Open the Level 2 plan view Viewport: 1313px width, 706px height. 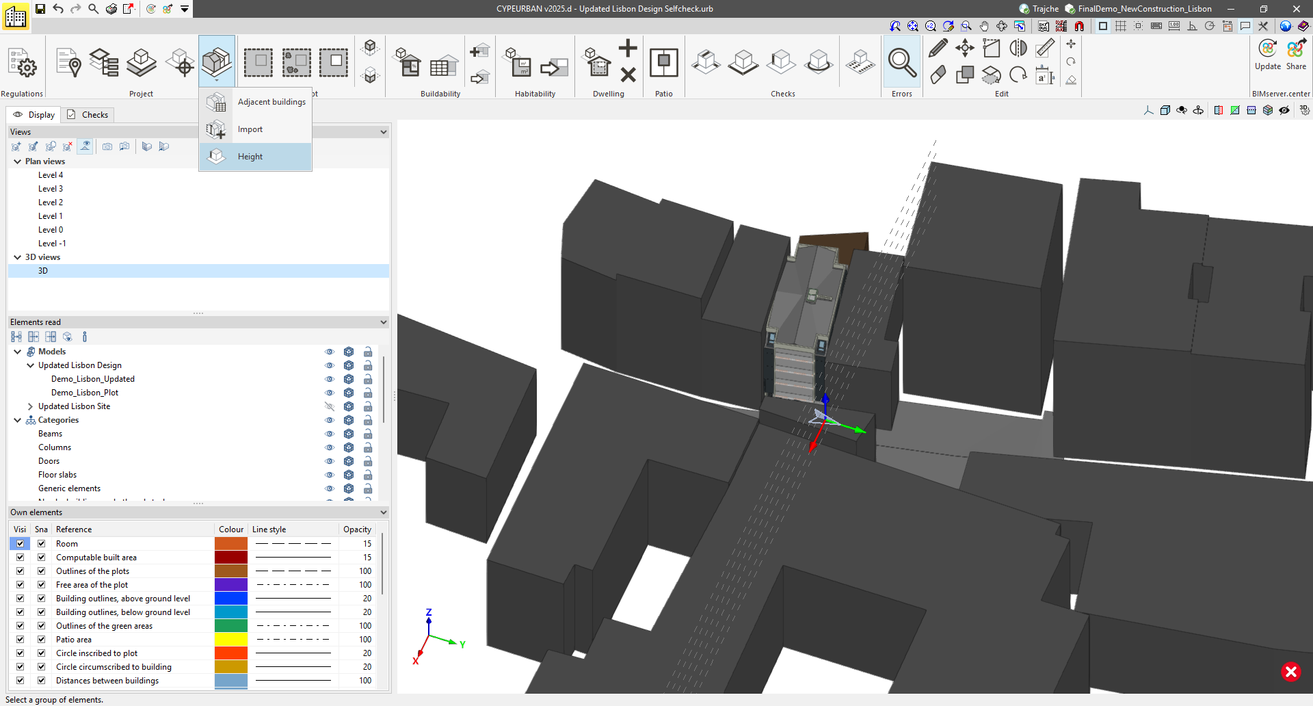51,202
